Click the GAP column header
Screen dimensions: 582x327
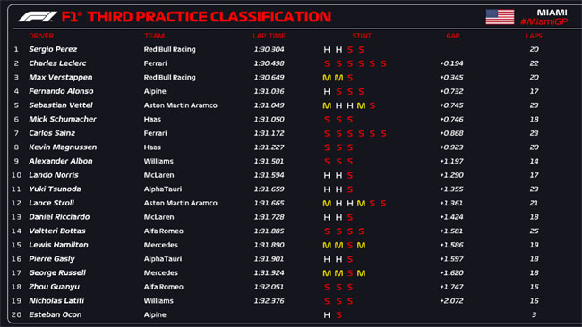pos(453,36)
